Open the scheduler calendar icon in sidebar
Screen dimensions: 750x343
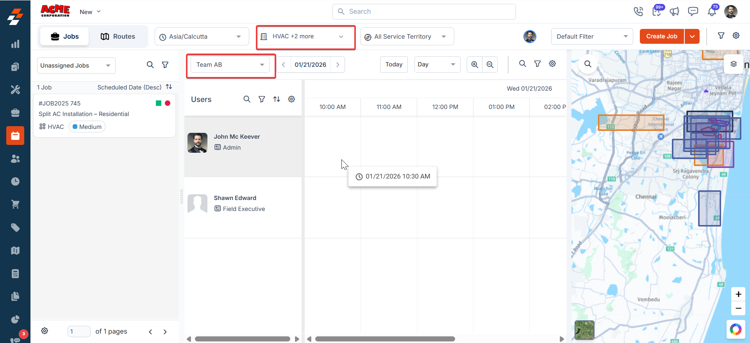tap(15, 136)
